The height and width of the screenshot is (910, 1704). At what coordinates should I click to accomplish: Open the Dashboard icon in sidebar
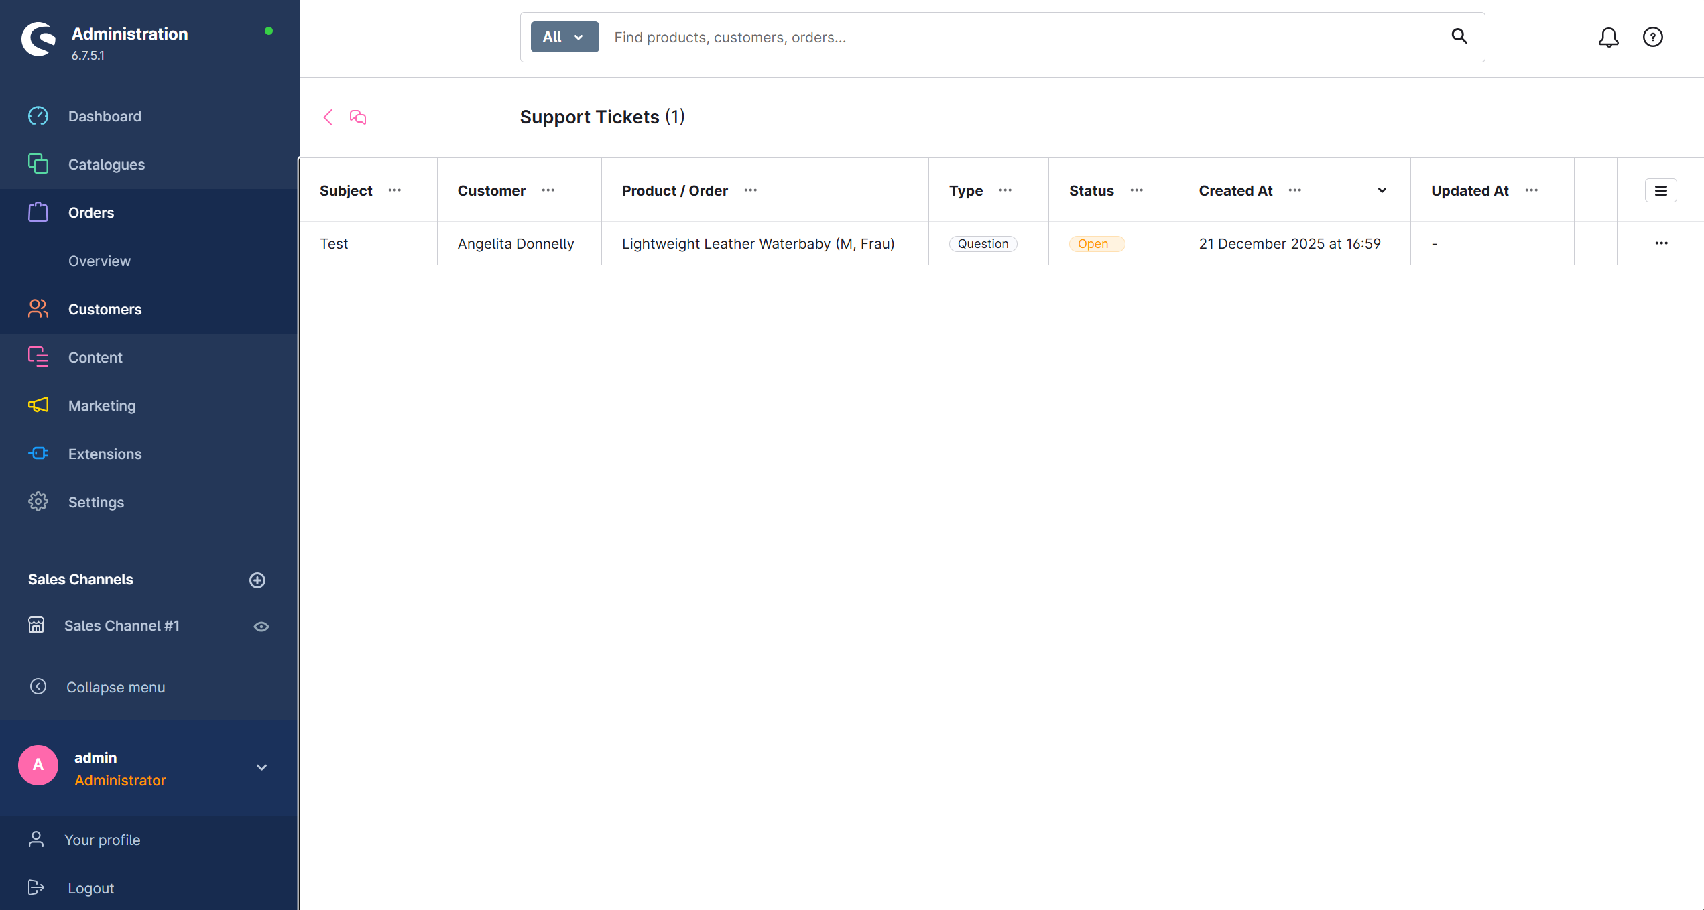(38, 116)
